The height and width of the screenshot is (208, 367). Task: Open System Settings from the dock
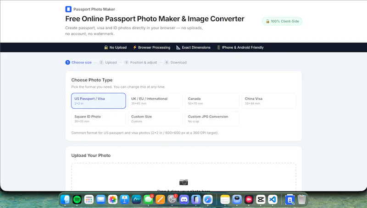pyautogui.click(x=172, y=200)
